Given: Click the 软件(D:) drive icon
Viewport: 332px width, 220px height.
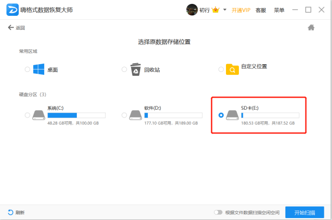Looking at the screenshot, I should (135, 115).
